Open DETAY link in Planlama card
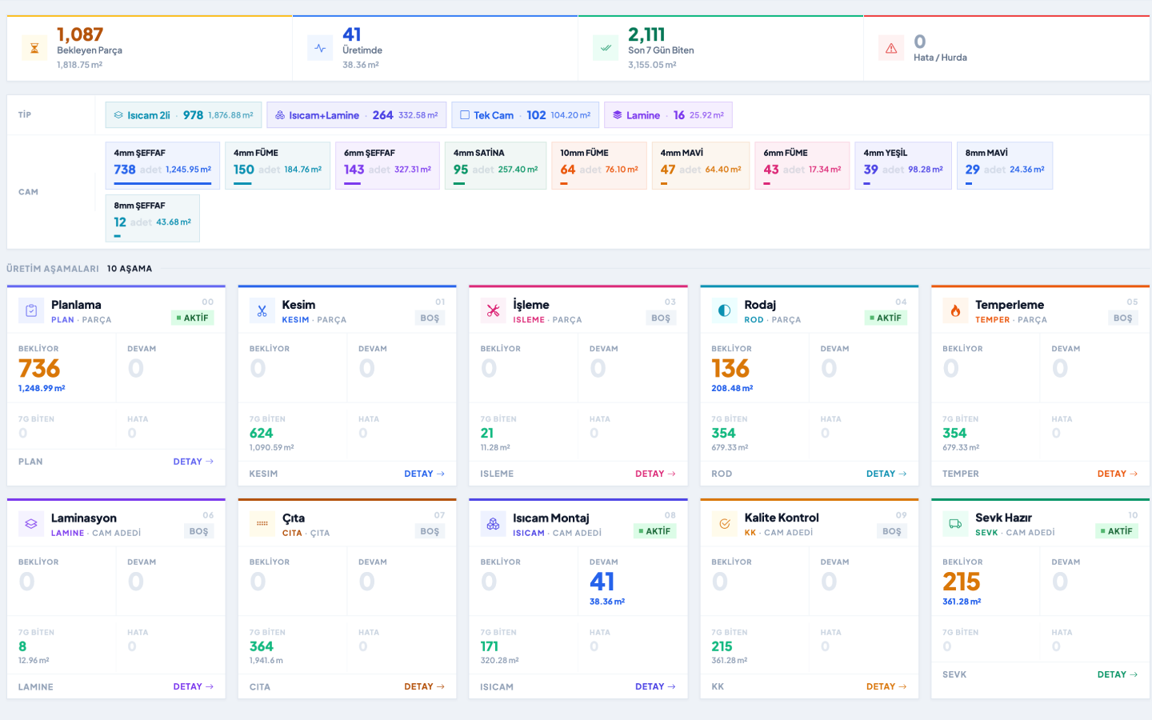 pyautogui.click(x=194, y=462)
